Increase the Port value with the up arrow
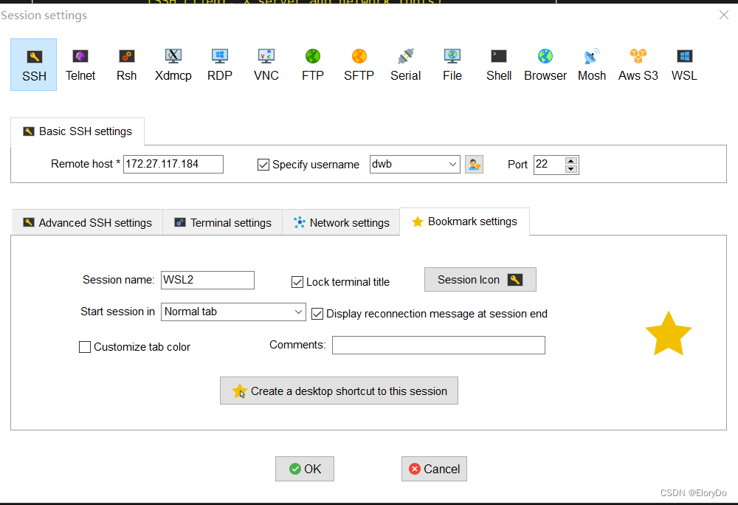Screen dimensions: 738x505 point(570,159)
